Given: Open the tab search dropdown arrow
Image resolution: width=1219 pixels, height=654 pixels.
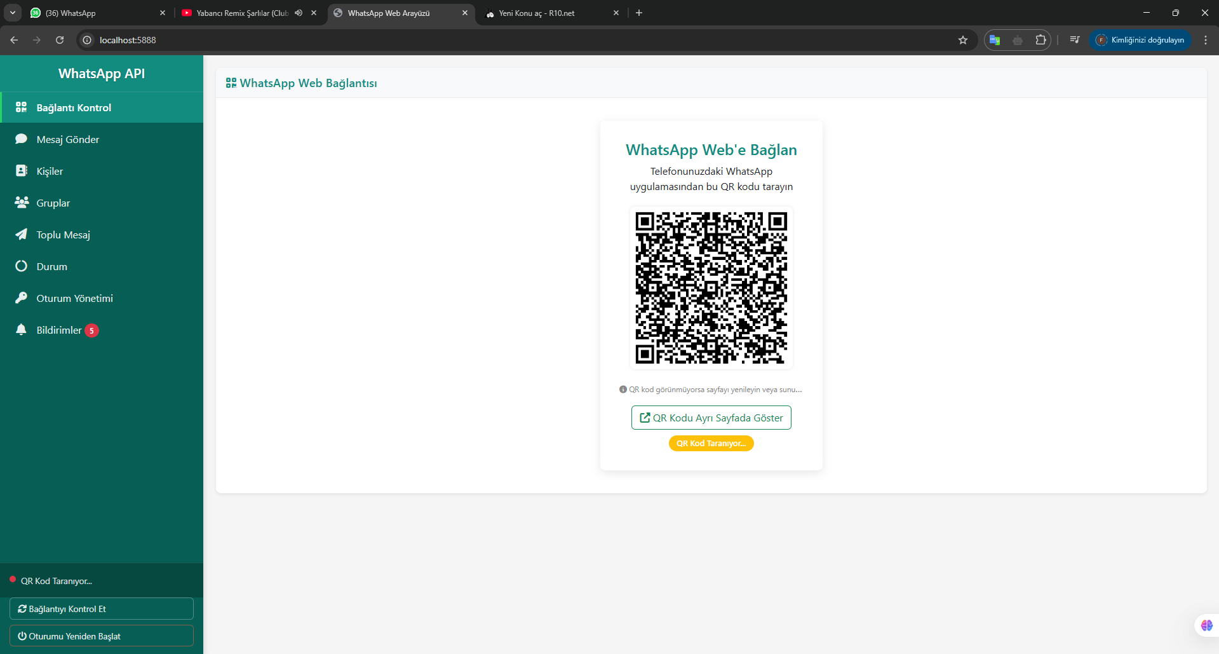Looking at the screenshot, I should 13,13.
